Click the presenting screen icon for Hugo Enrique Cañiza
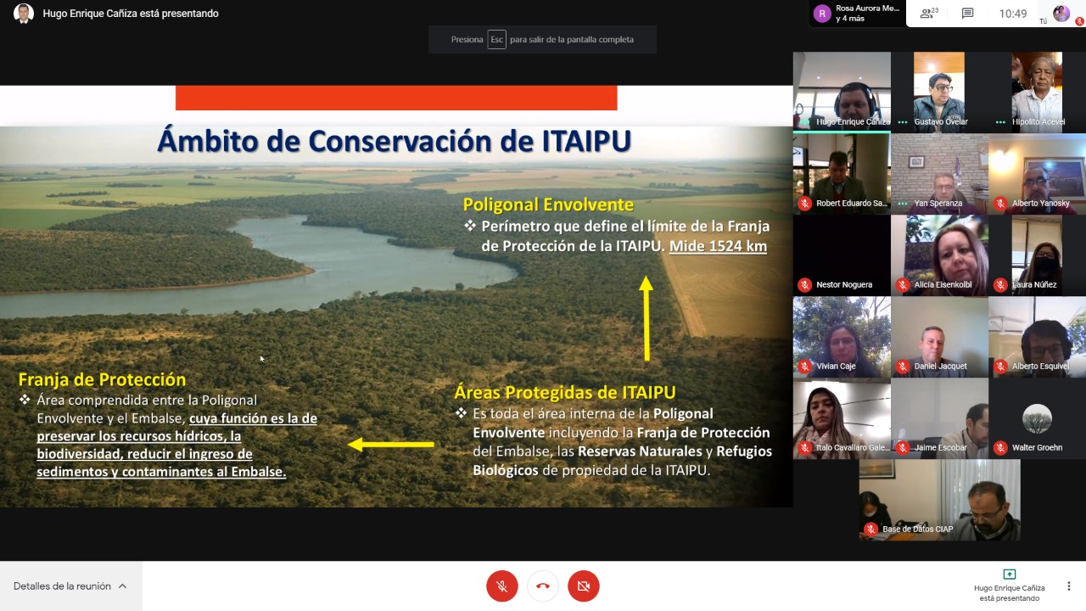 point(1009,575)
